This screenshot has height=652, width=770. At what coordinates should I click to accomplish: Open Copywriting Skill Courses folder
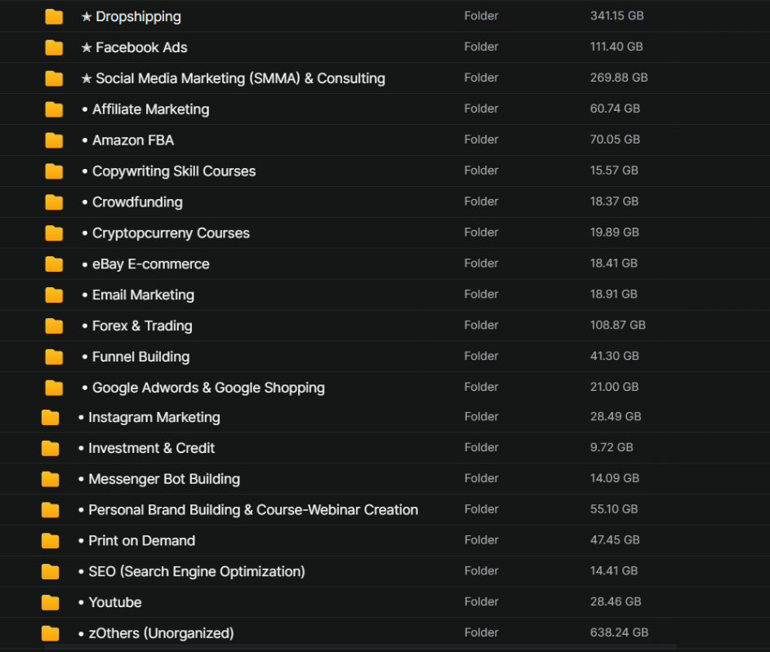173,171
